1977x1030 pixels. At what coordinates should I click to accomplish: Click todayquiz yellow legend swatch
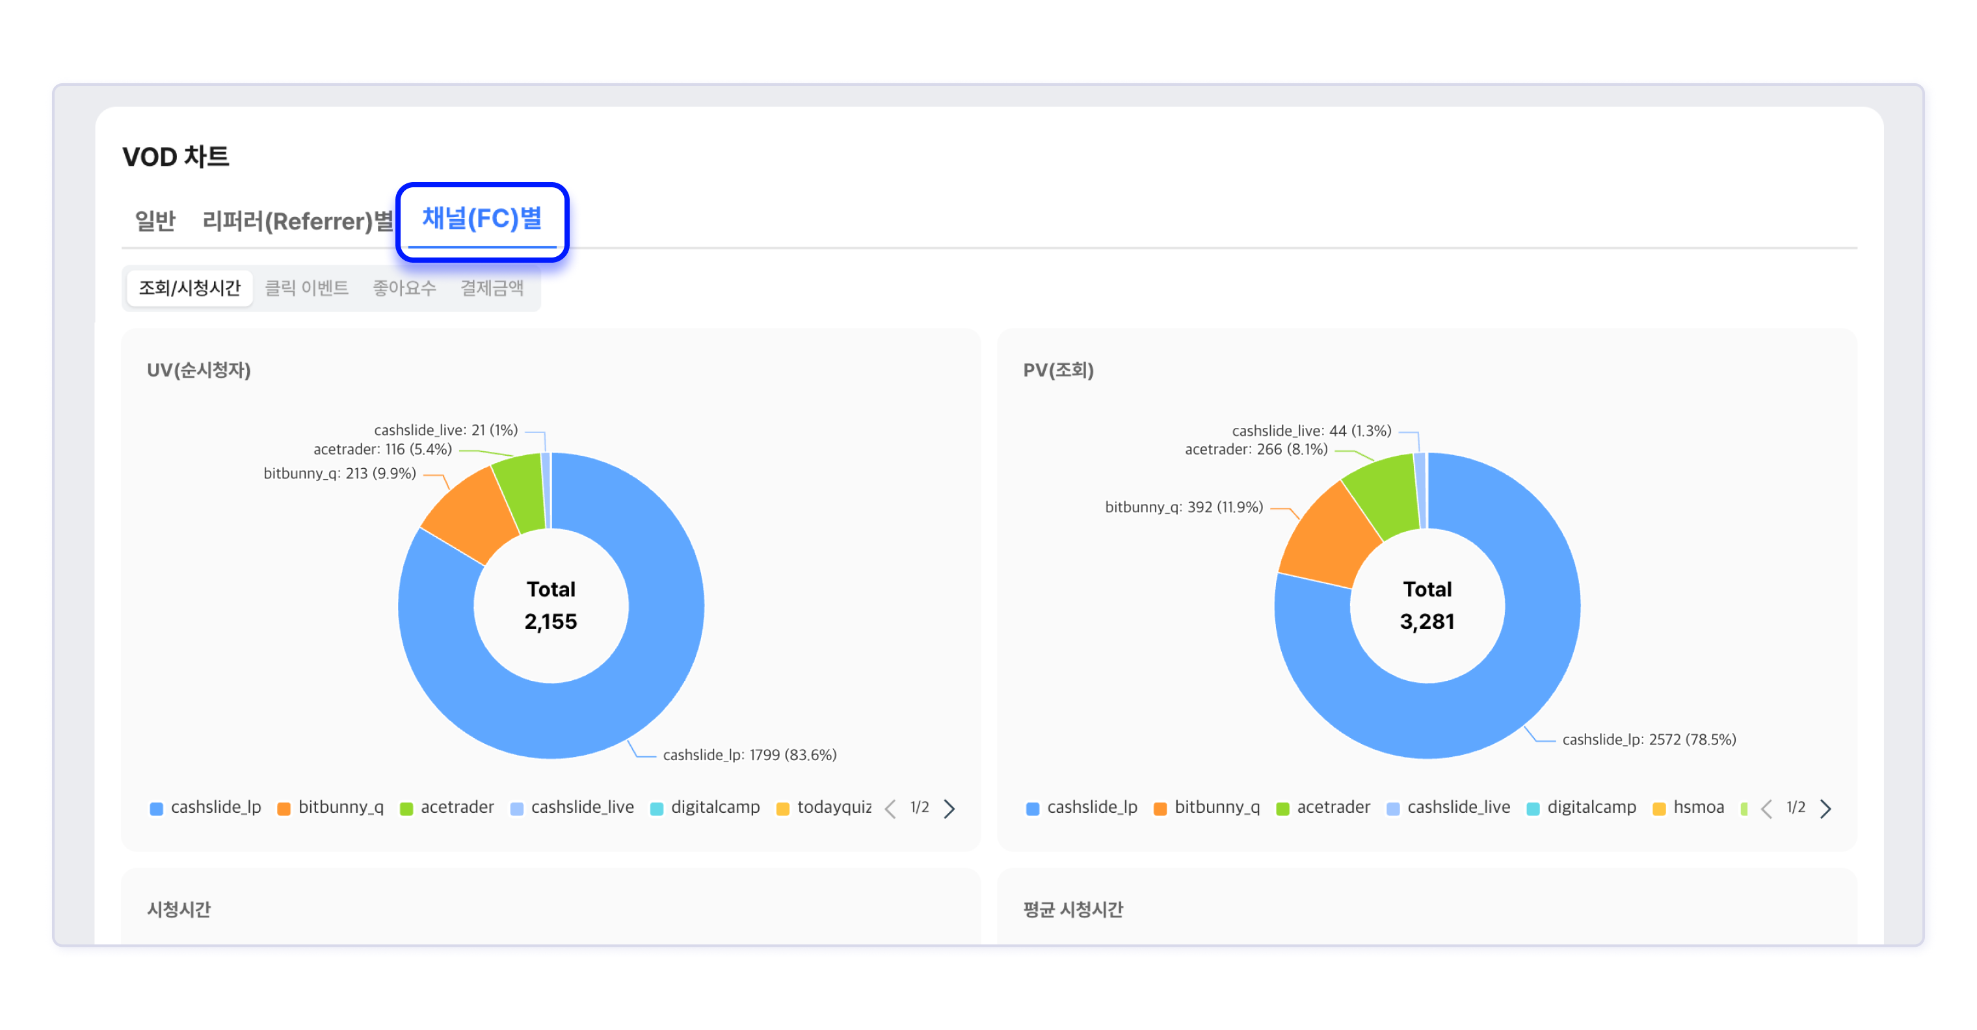click(x=783, y=809)
